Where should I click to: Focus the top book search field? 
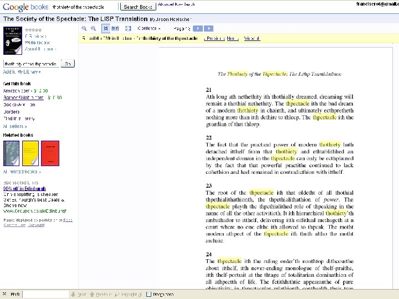(85, 7)
